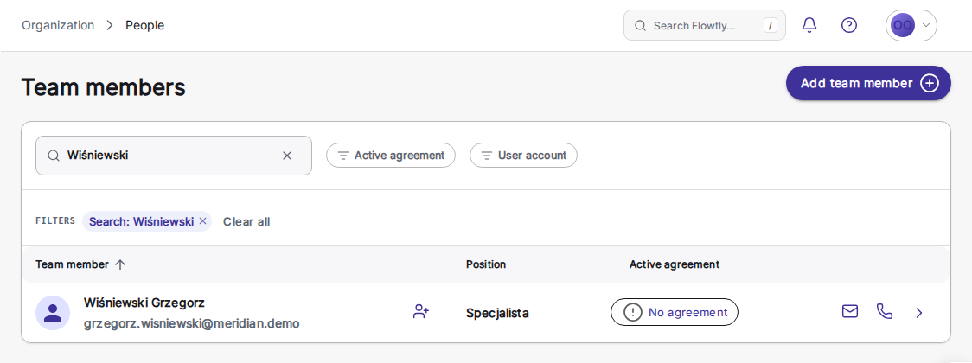Sort by Team member column arrow
The image size is (972, 363).
pyautogui.click(x=120, y=264)
